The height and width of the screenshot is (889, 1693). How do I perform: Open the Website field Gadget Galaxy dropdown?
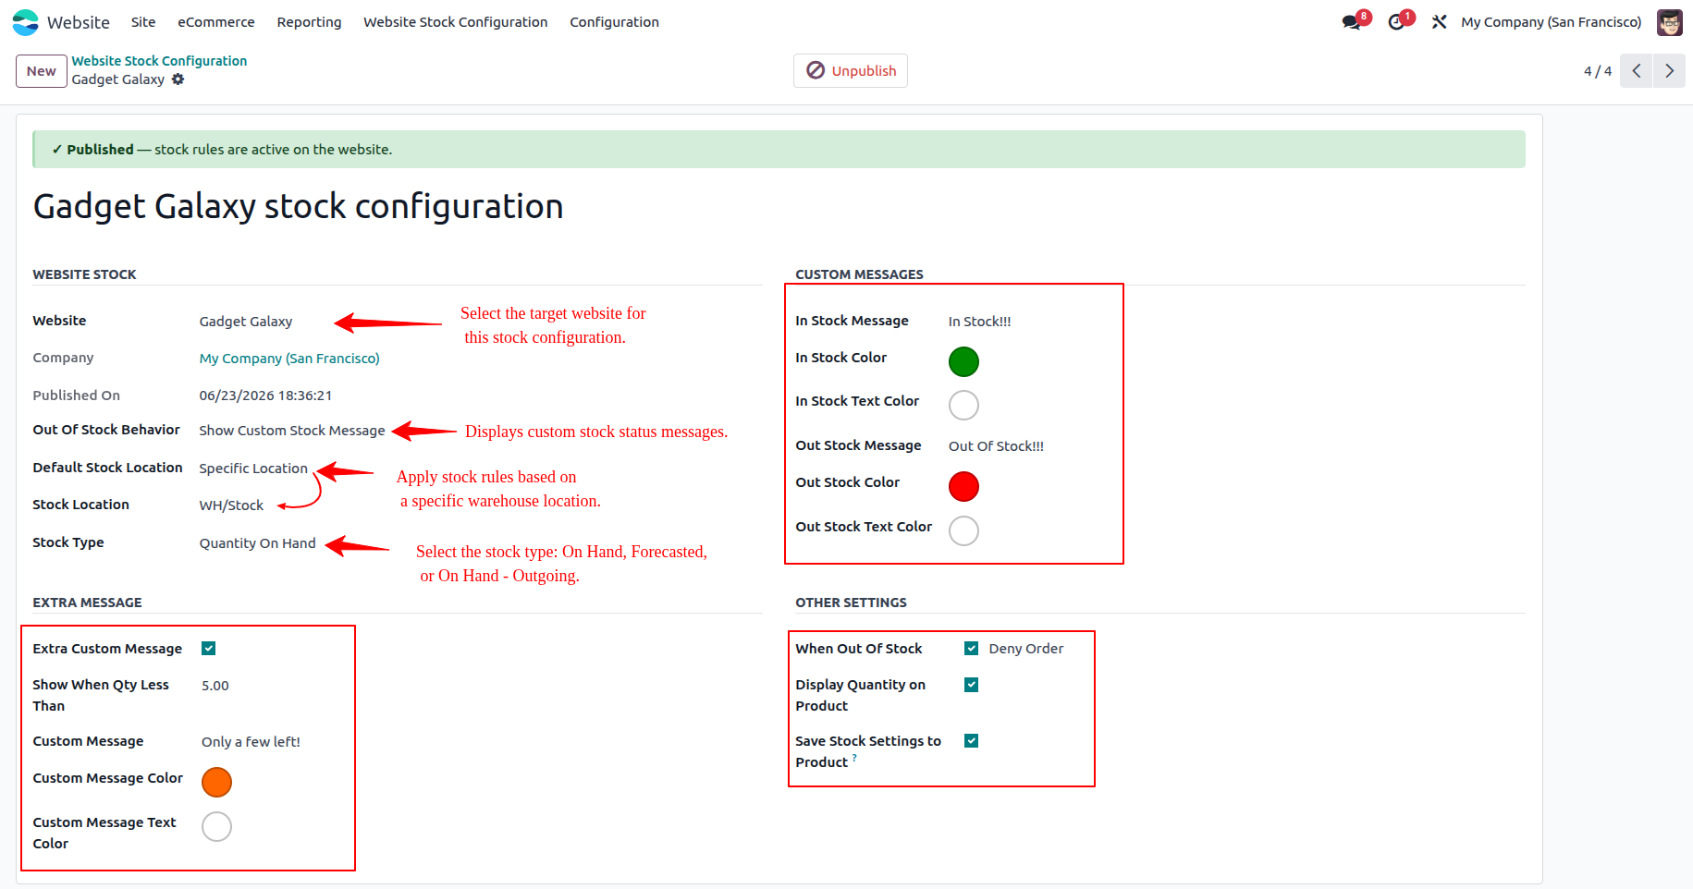click(x=246, y=322)
